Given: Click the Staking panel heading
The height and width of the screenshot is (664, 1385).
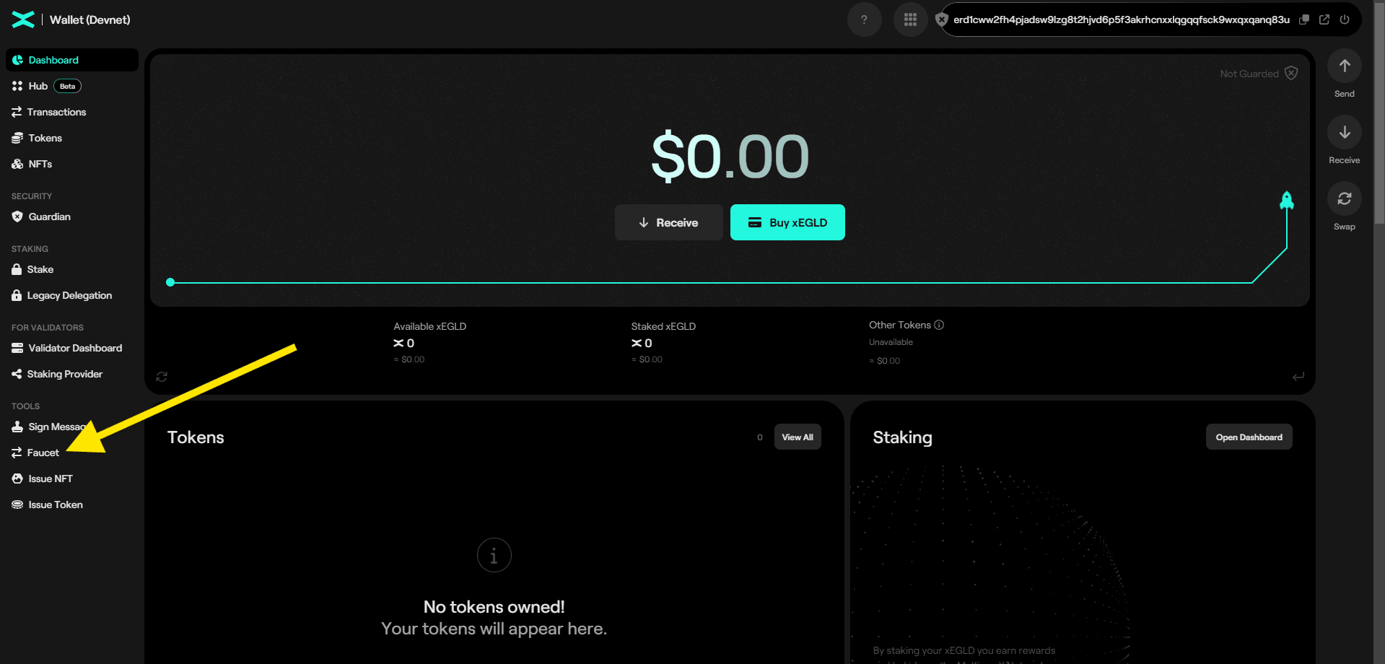Looking at the screenshot, I should (x=902, y=437).
